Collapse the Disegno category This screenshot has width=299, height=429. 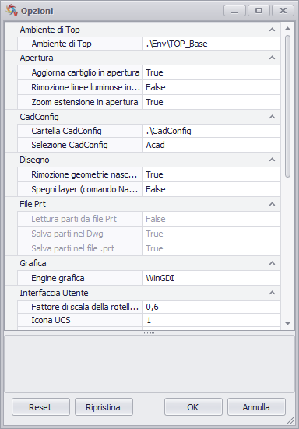click(272, 160)
